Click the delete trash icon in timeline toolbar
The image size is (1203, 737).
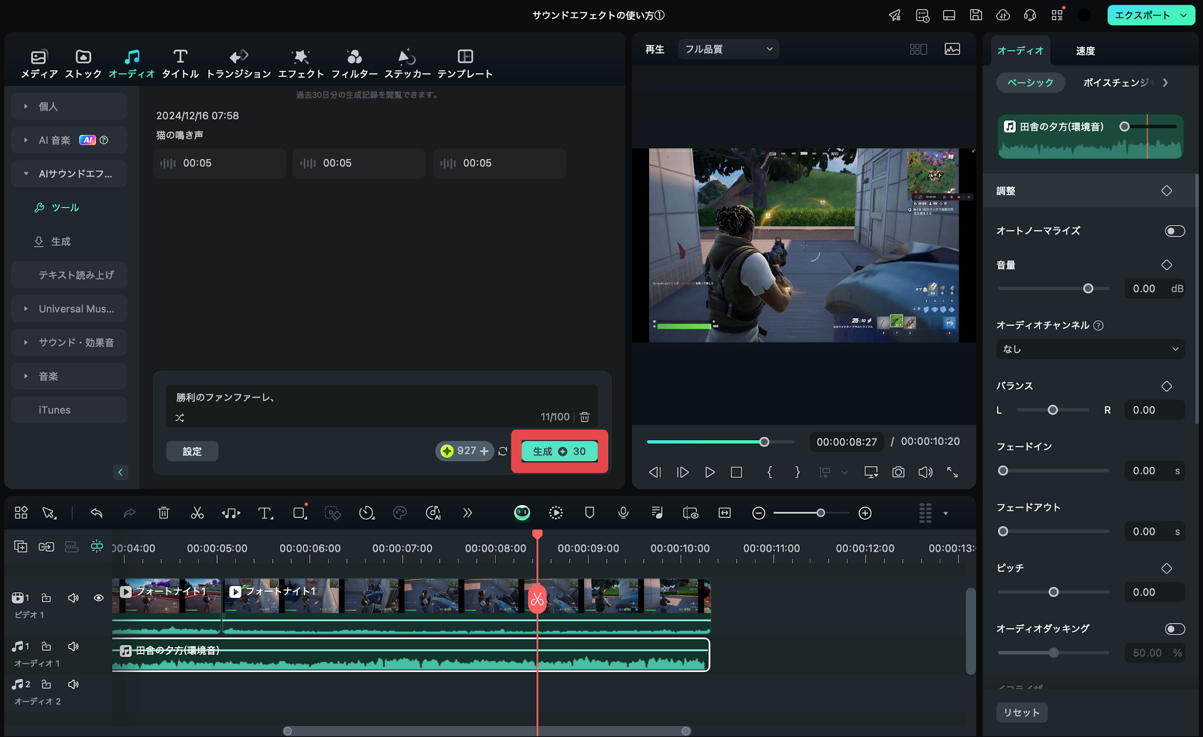point(164,512)
